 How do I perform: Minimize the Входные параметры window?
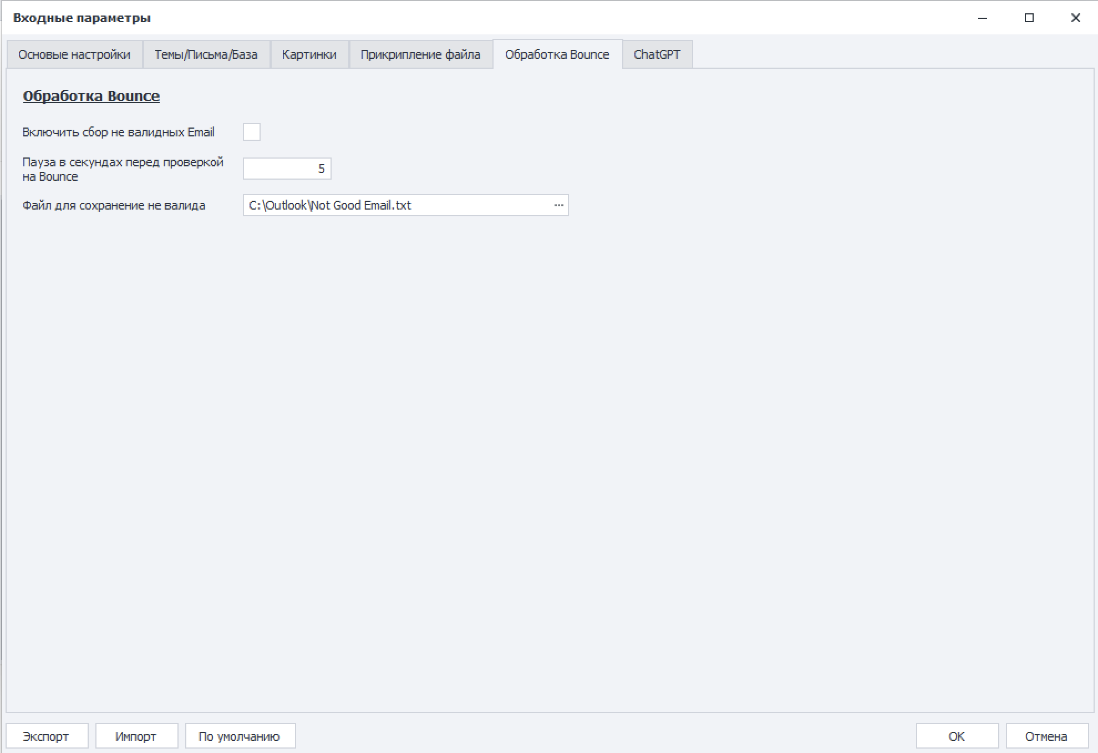[x=983, y=18]
